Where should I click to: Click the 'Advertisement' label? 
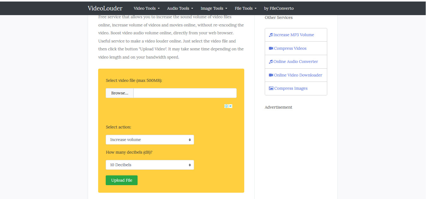tap(278, 107)
